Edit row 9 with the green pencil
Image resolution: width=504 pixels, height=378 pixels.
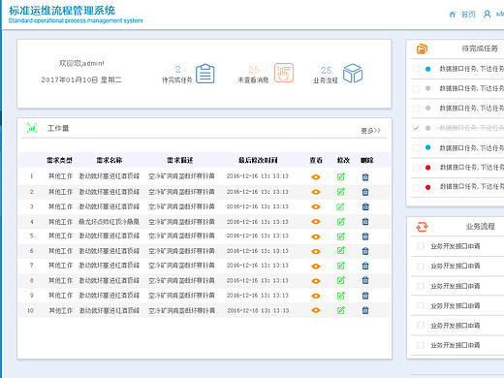[x=341, y=296]
